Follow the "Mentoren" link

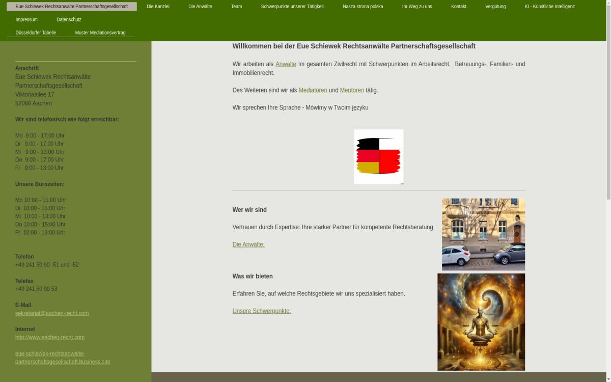click(x=351, y=90)
